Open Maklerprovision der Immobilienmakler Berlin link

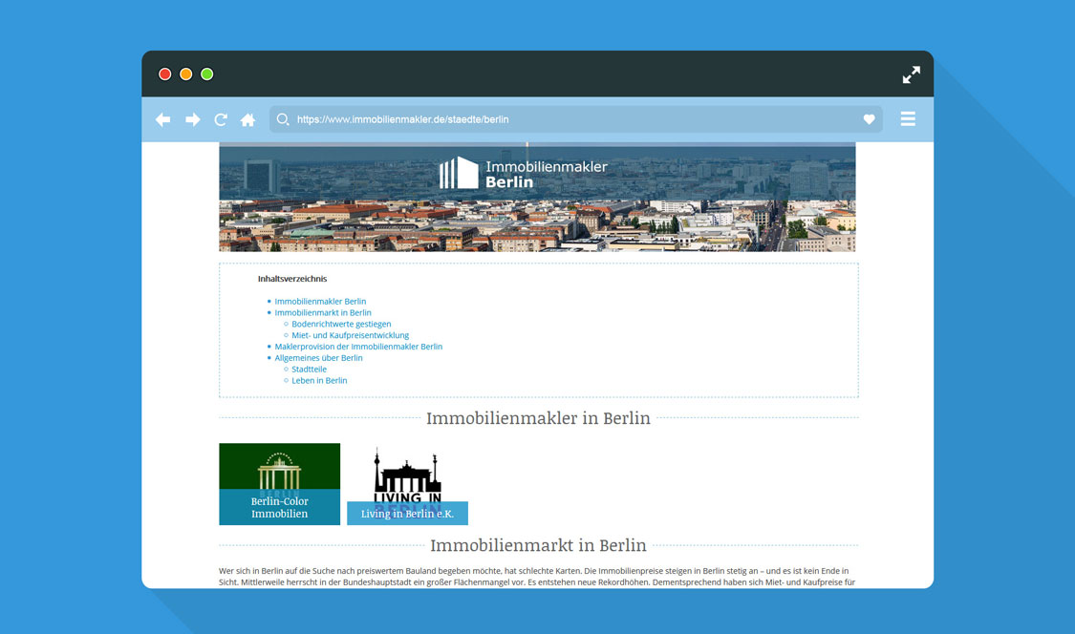click(x=358, y=347)
